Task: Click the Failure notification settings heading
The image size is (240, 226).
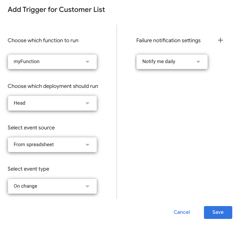Action: pos(168,41)
